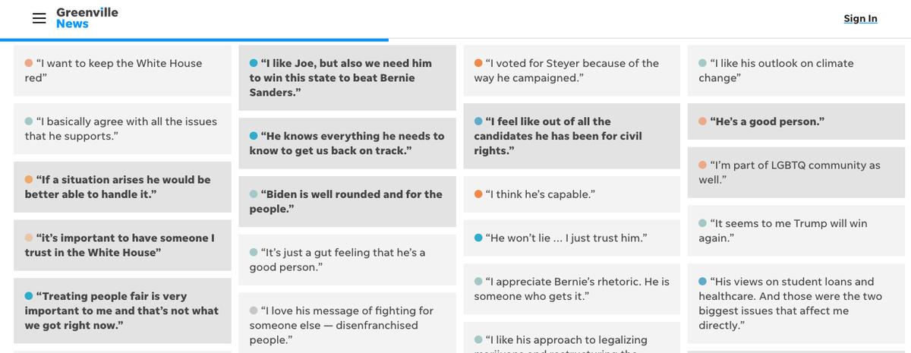Open the "out of all the candidates" civil rights card
The image size is (911, 353).
click(x=572, y=136)
